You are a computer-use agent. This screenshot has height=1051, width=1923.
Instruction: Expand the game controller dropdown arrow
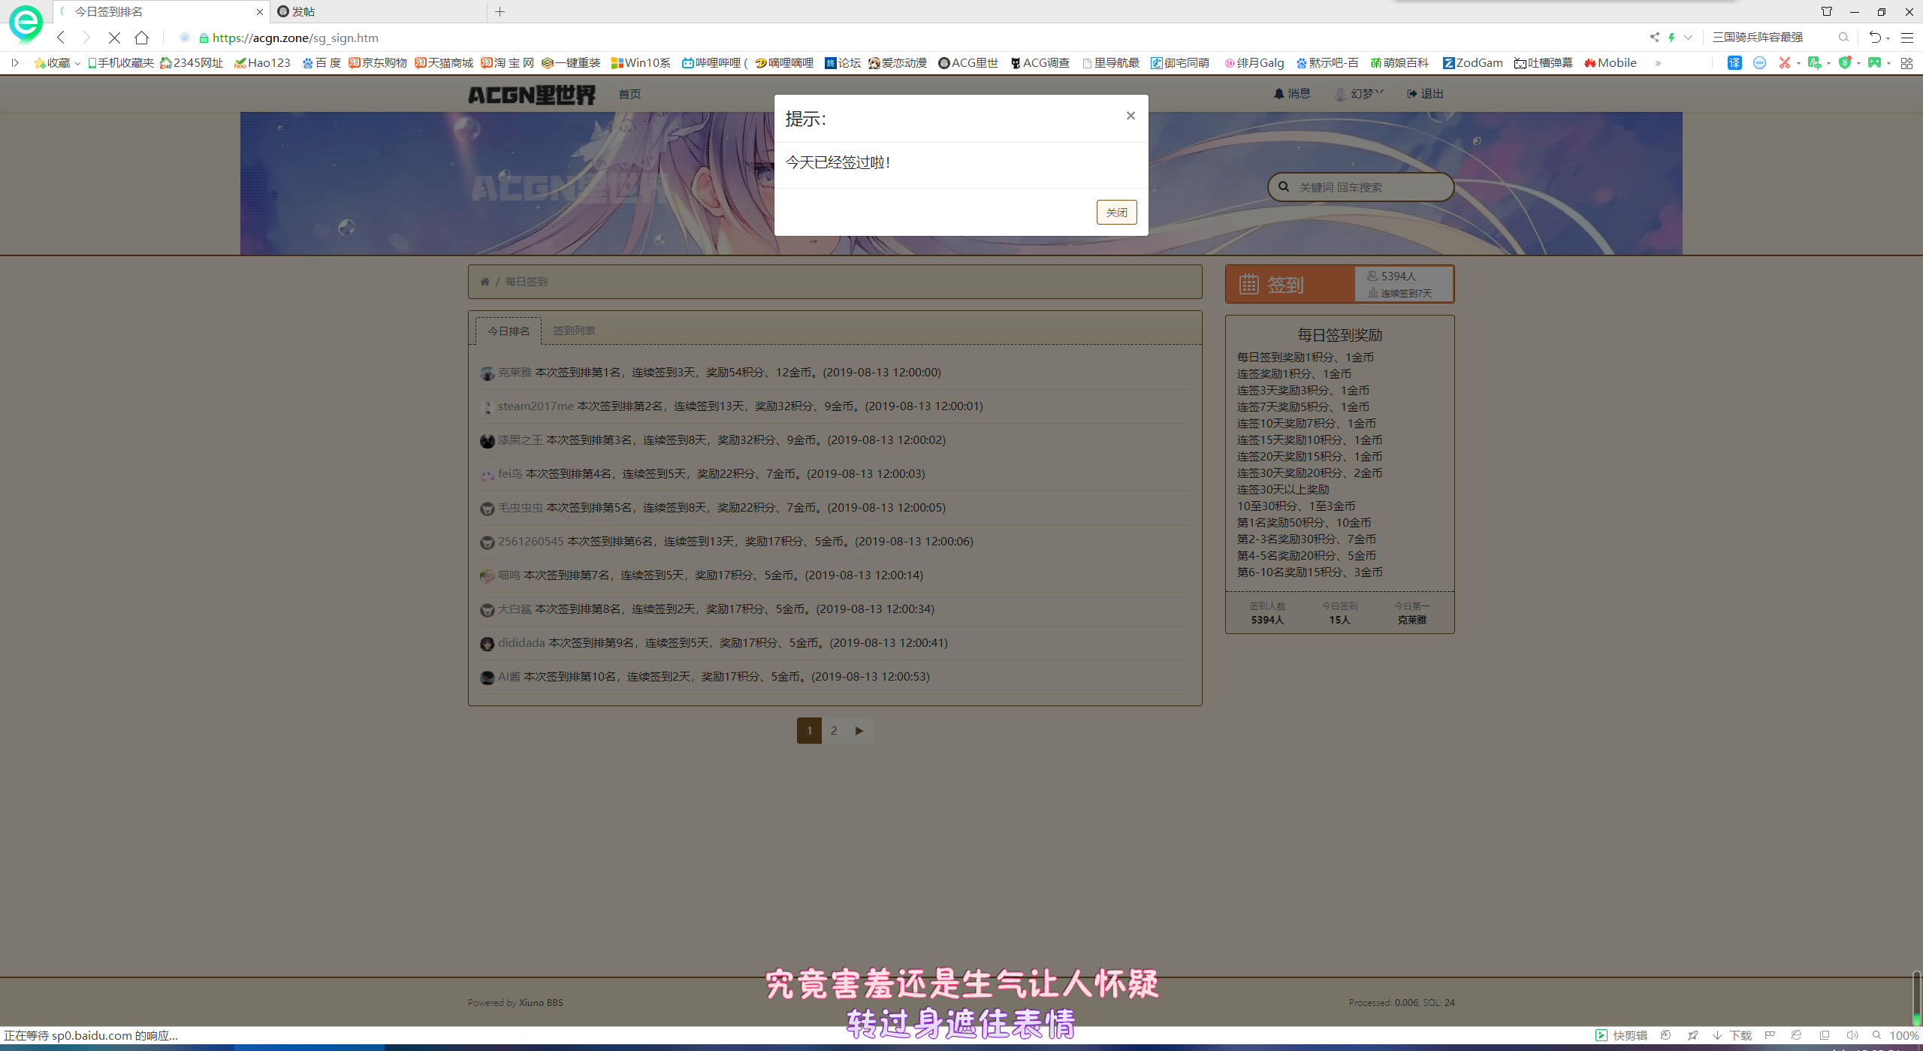coord(1888,64)
